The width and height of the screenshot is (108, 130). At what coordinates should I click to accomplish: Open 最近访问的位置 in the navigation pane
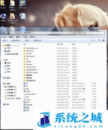(x=11, y=54)
